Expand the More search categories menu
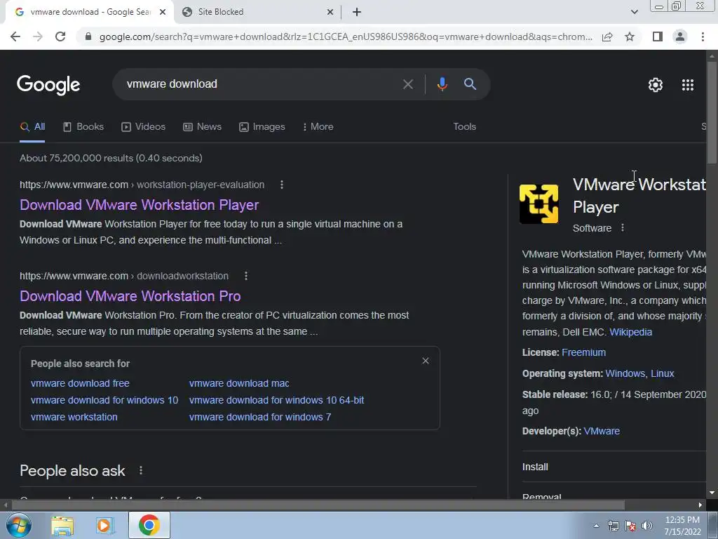Viewport: 718px width, 539px height. point(318,126)
